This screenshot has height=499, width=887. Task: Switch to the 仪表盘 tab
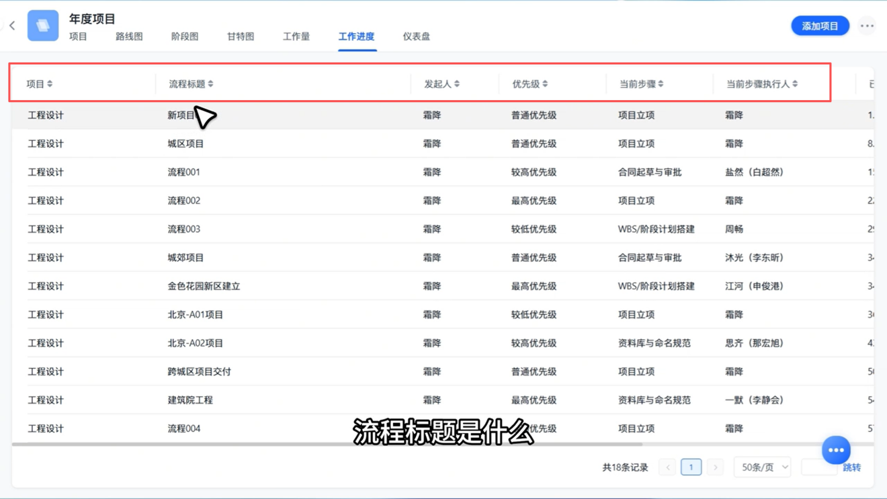[x=417, y=36]
